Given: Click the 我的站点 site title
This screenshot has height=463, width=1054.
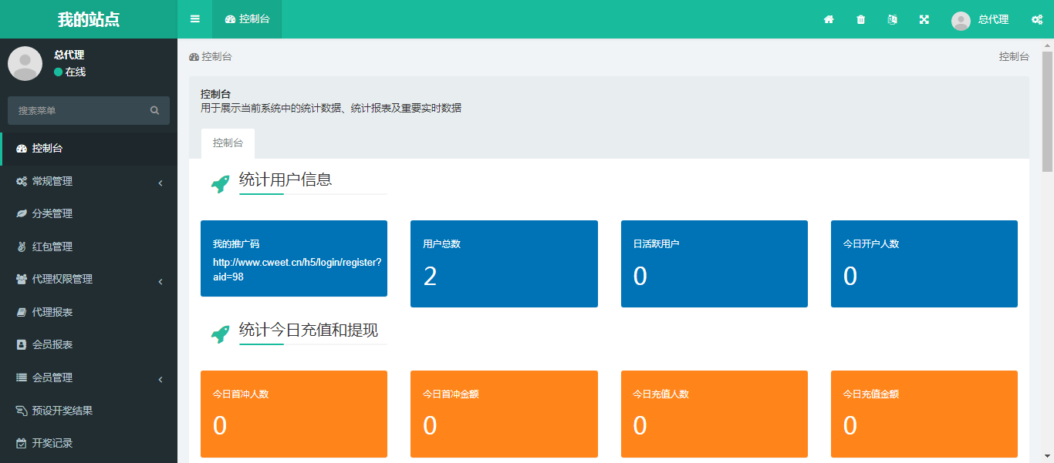Looking at the screenshot, I should [89, 19].
